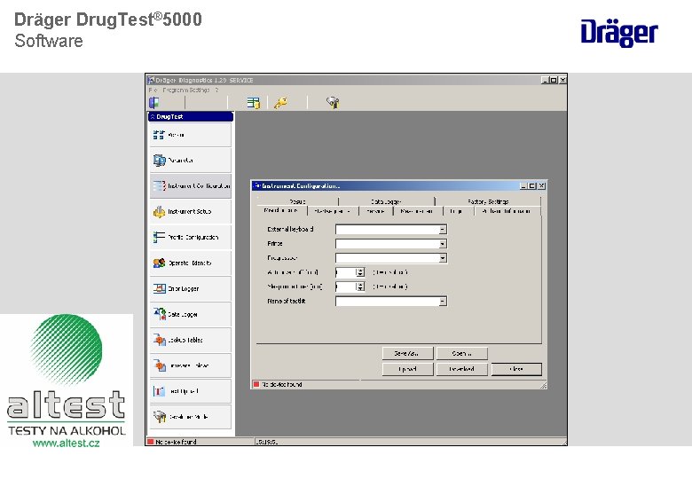Click the www.altest.cz link
The height and width of the screenshot is (479, 692).
point(67,444)
